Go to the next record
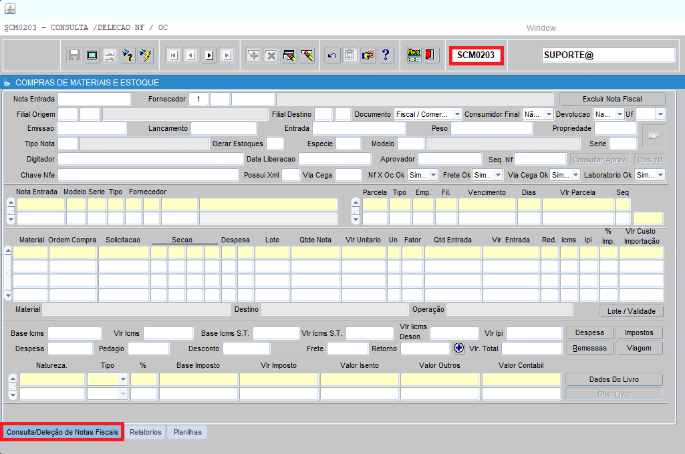 point(209,55)
